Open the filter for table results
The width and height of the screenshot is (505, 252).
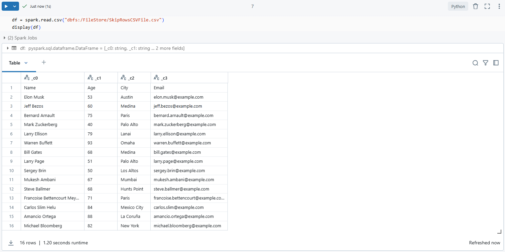486,63
